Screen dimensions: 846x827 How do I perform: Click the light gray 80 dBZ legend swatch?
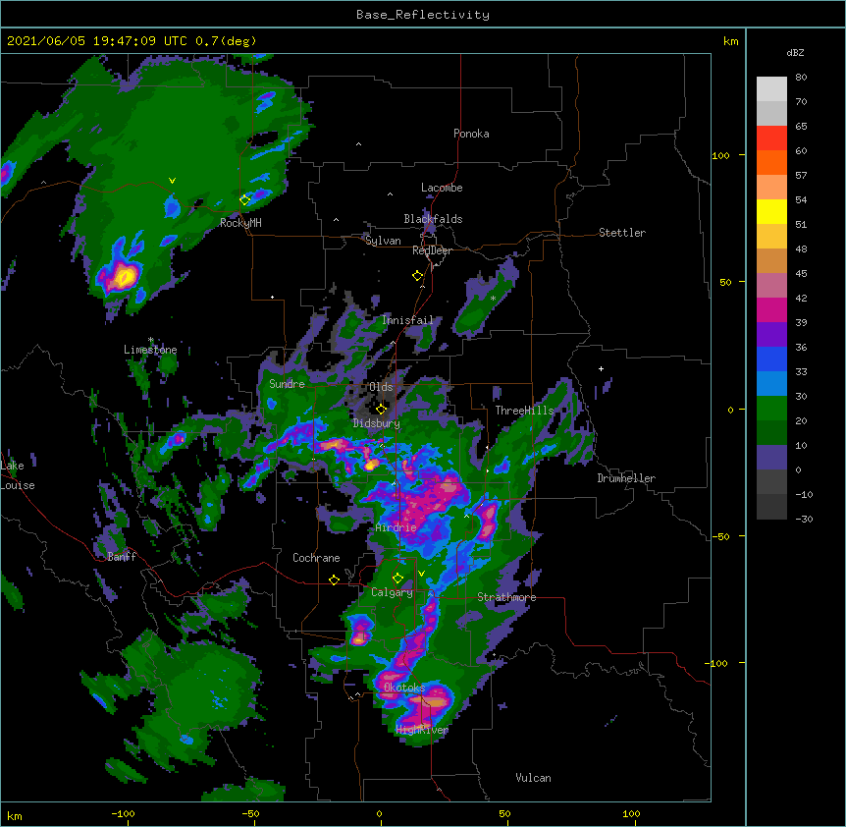771,89
